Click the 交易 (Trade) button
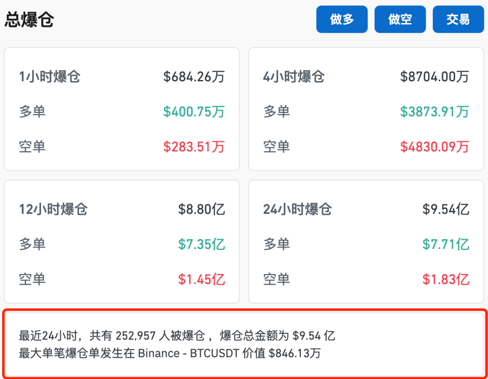488x379 pixels. tap(458, 19)
